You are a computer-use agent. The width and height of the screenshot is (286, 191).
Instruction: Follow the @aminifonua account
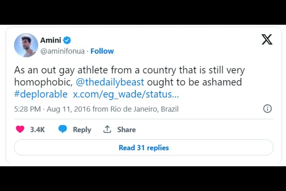pyautogui.click(x=102, y=51)
